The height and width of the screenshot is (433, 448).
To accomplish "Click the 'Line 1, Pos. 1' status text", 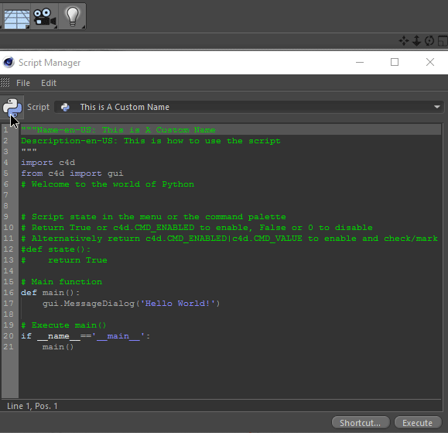I will click(x=32, y=406).
